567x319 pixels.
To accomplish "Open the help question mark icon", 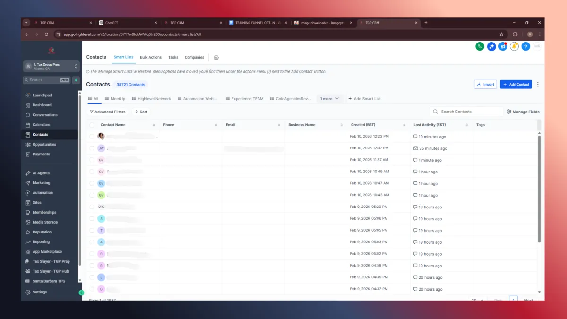I will 525,46.
